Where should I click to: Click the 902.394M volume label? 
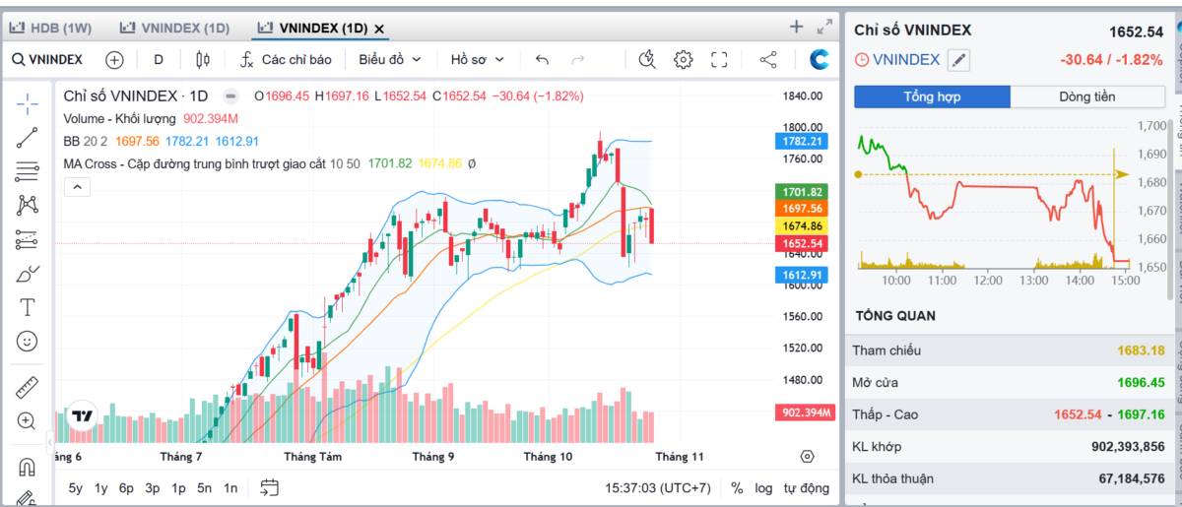tap(805, 412)
